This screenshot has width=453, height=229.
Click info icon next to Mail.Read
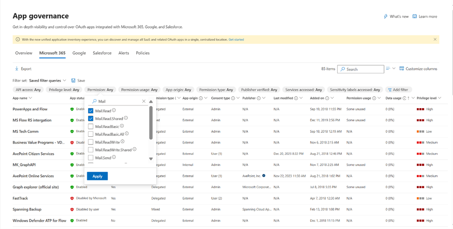pos(114,110)
